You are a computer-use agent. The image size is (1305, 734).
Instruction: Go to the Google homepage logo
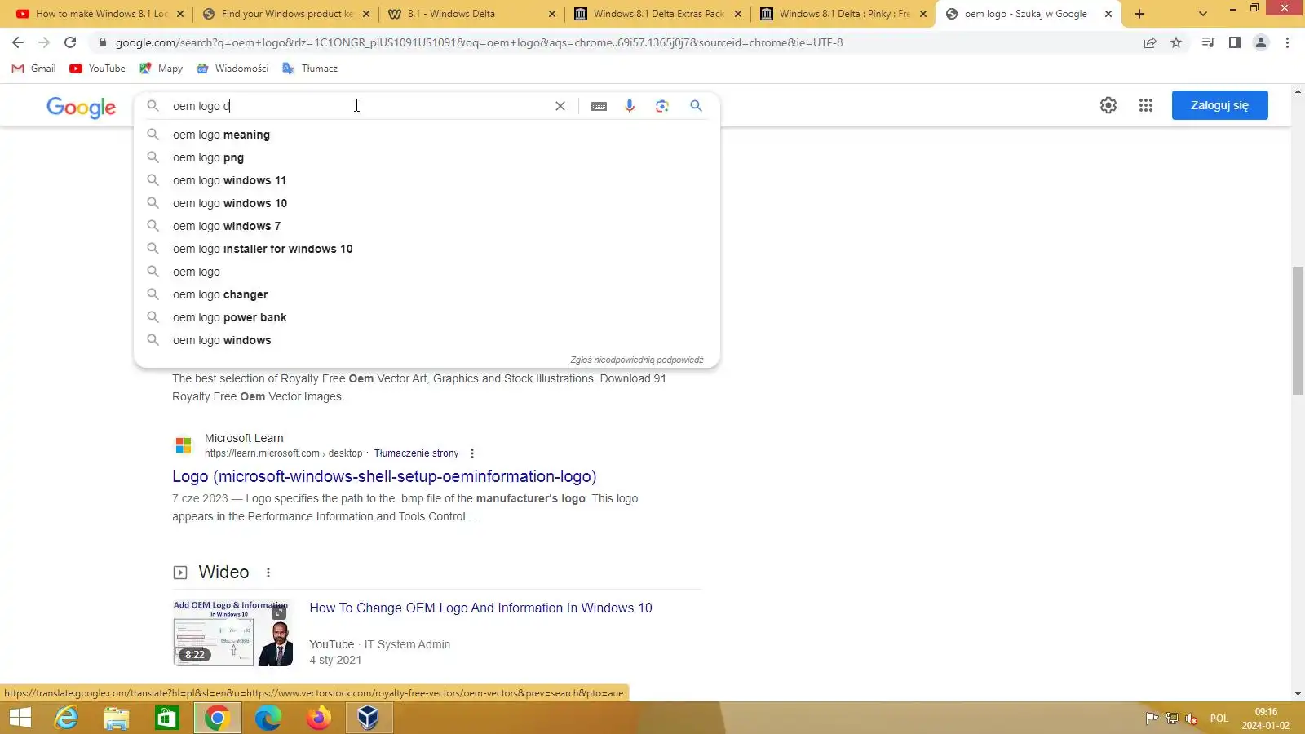click(x=81, y=107)
